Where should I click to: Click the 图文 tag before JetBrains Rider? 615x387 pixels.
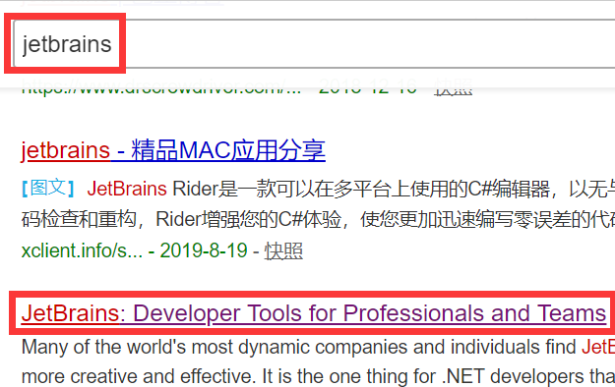(x=48, y=188)
